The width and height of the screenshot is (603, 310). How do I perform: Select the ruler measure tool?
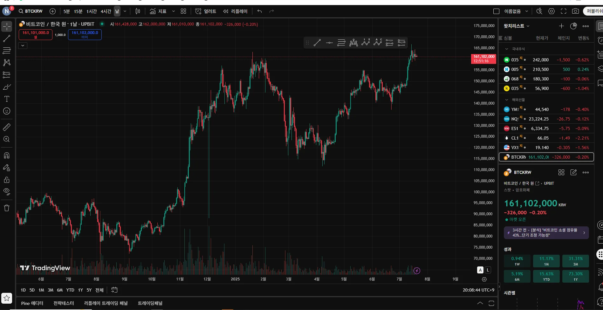tap(7, 127)
